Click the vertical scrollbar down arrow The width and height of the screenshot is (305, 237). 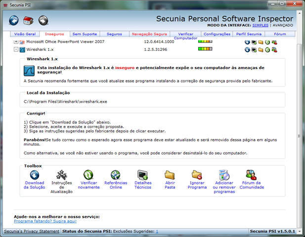coord(300,231)
